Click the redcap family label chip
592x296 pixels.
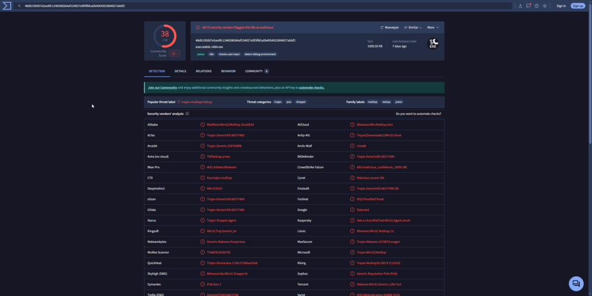pos(386,102)
